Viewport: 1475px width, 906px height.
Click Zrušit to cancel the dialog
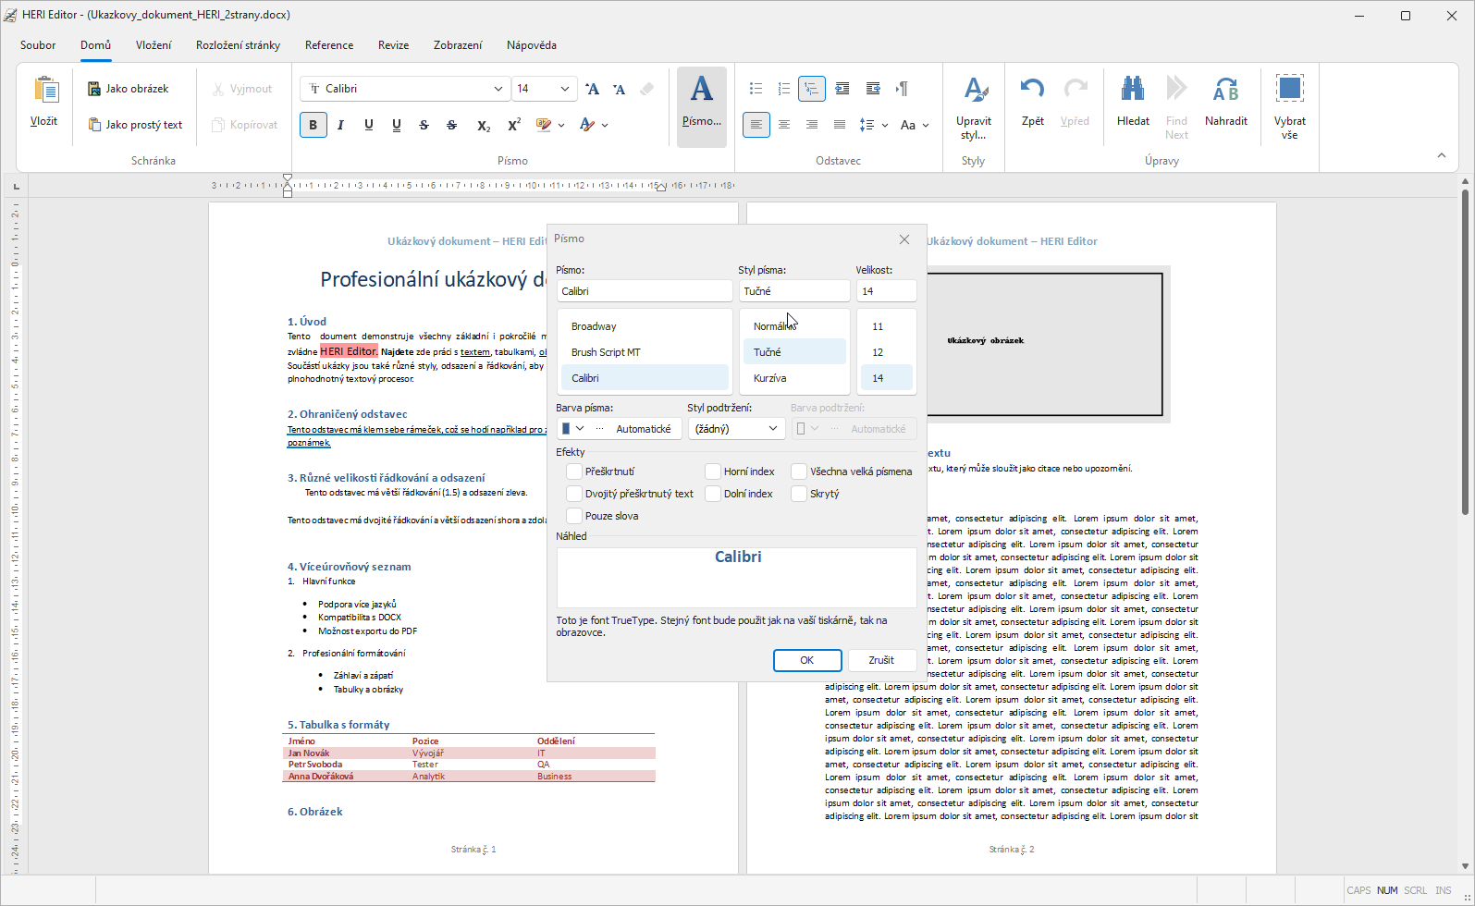click(x=880, y=660)
